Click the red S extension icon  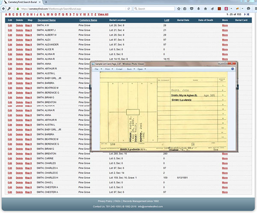[x=226, y=9]
